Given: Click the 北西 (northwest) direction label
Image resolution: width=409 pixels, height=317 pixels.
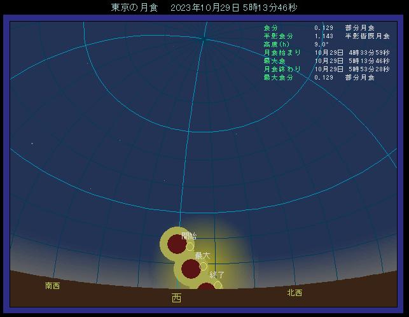Looking at the screenshot, I should pyautogui.click(x=295, y=293).
